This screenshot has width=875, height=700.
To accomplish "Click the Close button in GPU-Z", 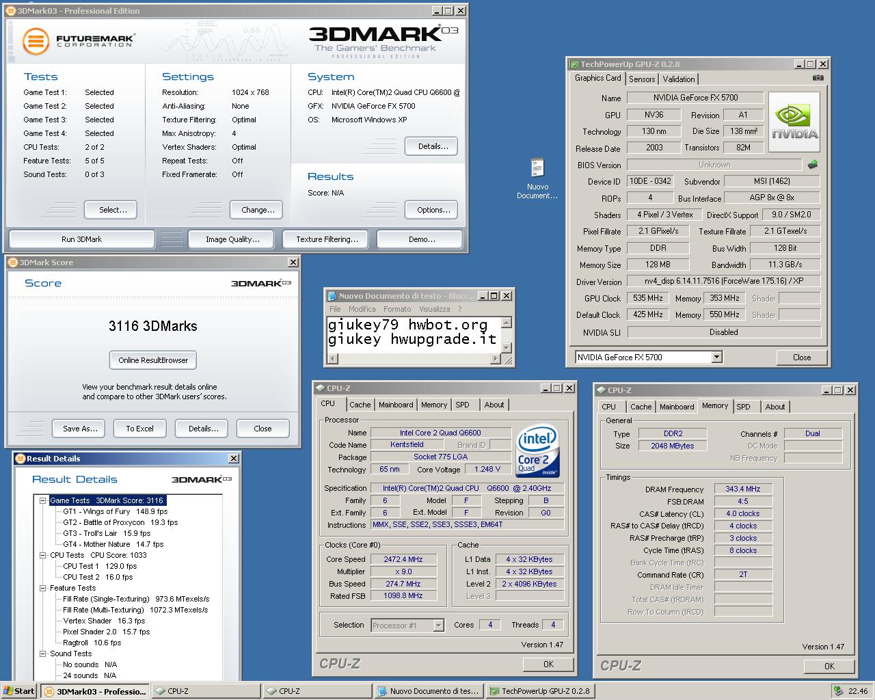I will pos(801,358).
